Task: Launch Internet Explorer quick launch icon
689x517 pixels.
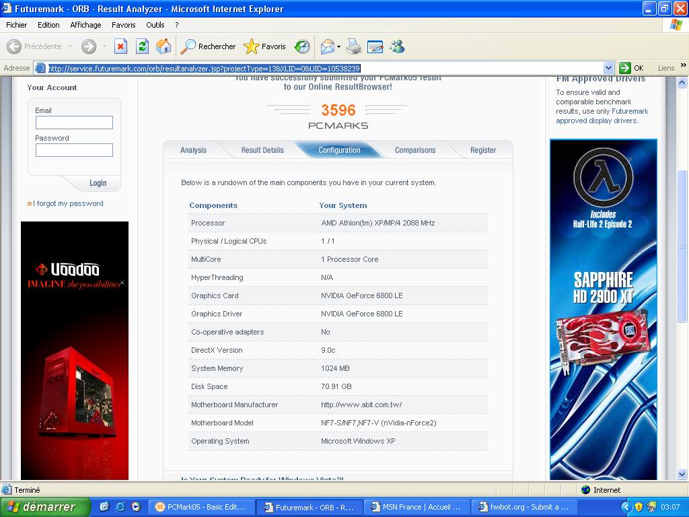Action: [120, 507]
